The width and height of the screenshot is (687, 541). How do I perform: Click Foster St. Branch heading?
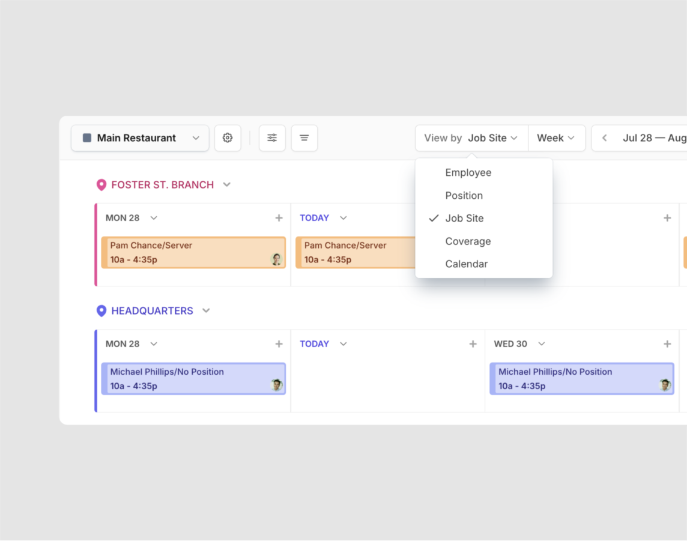pyautogui.click(x=163, y=185)
